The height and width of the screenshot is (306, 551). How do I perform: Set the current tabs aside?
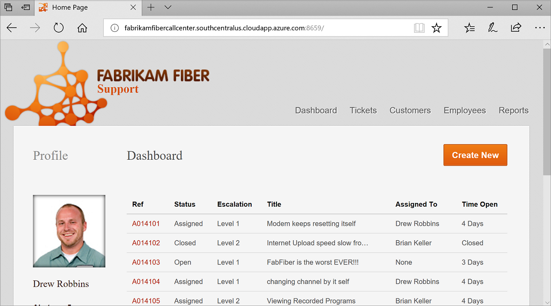(x=26, y=7)
